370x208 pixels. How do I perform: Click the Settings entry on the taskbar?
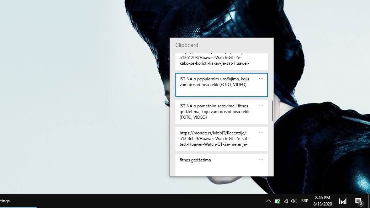tap(4, 201)
